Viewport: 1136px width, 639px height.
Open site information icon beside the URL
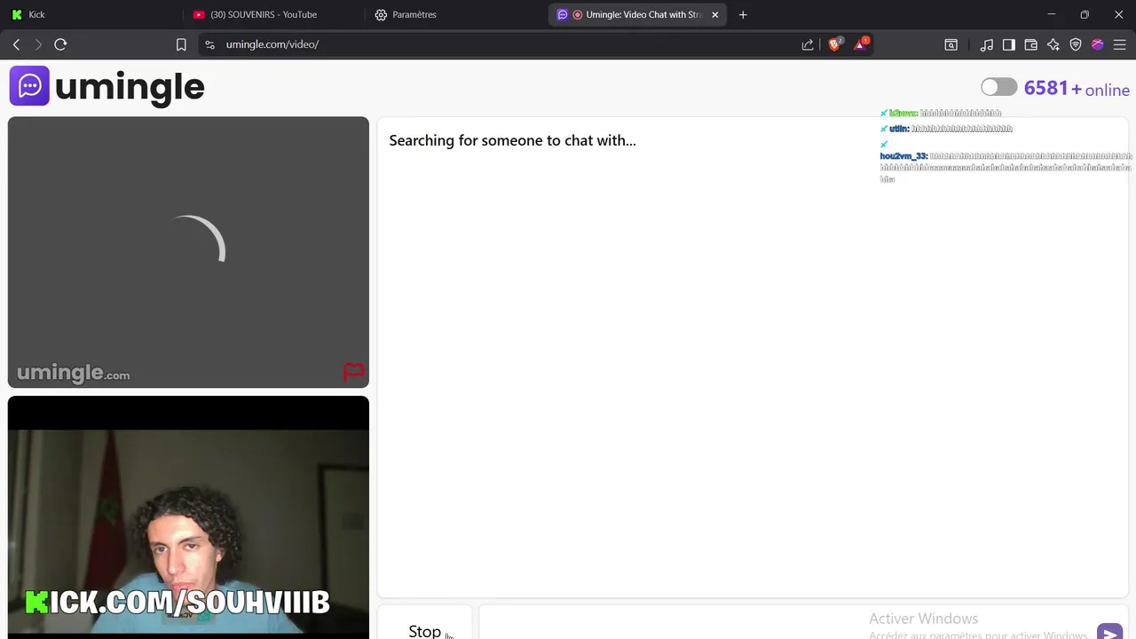pyautogui.click(x=209, y=44)
